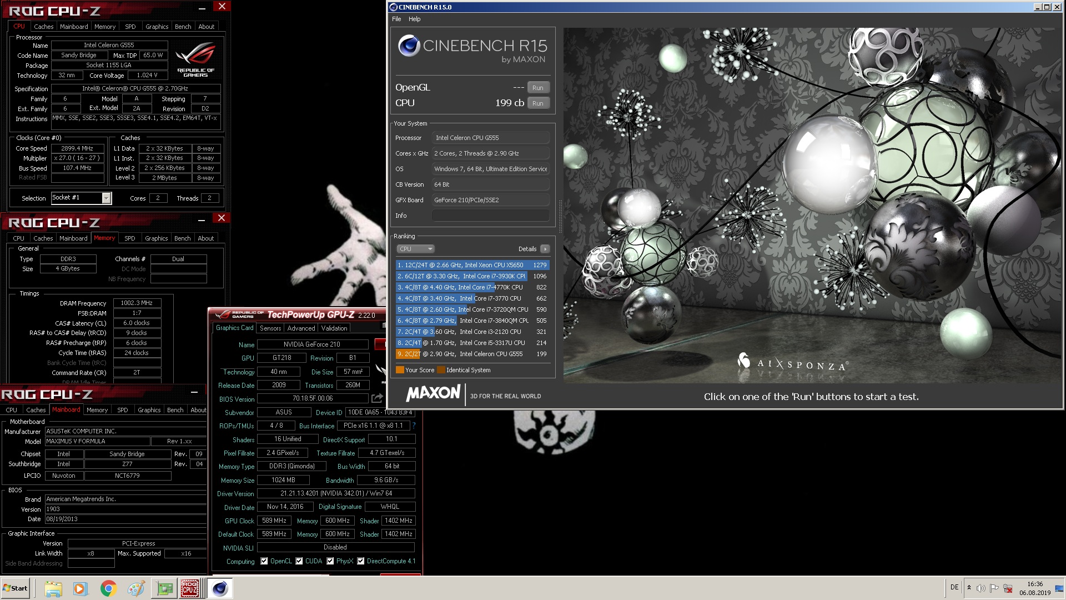Image resolution: width=1066 pixels, height=600 pixels.
Task: Select Core i7-4770K ranking row
Action: 472,287
